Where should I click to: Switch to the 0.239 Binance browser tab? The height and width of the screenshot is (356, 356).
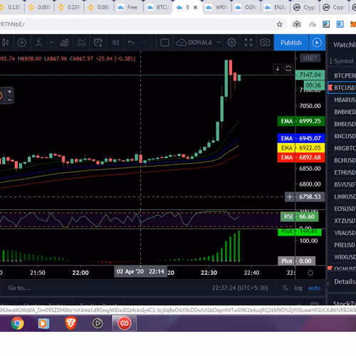[69, 8]
